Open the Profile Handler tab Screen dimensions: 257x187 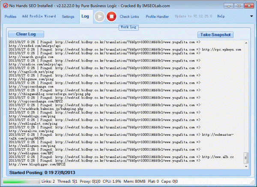[157, 17]
